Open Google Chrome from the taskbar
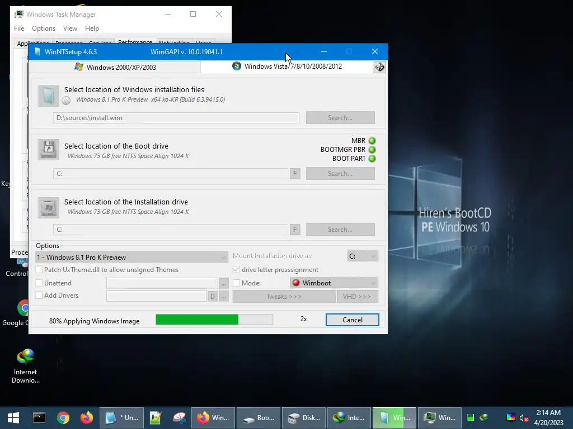 (63, 418)
